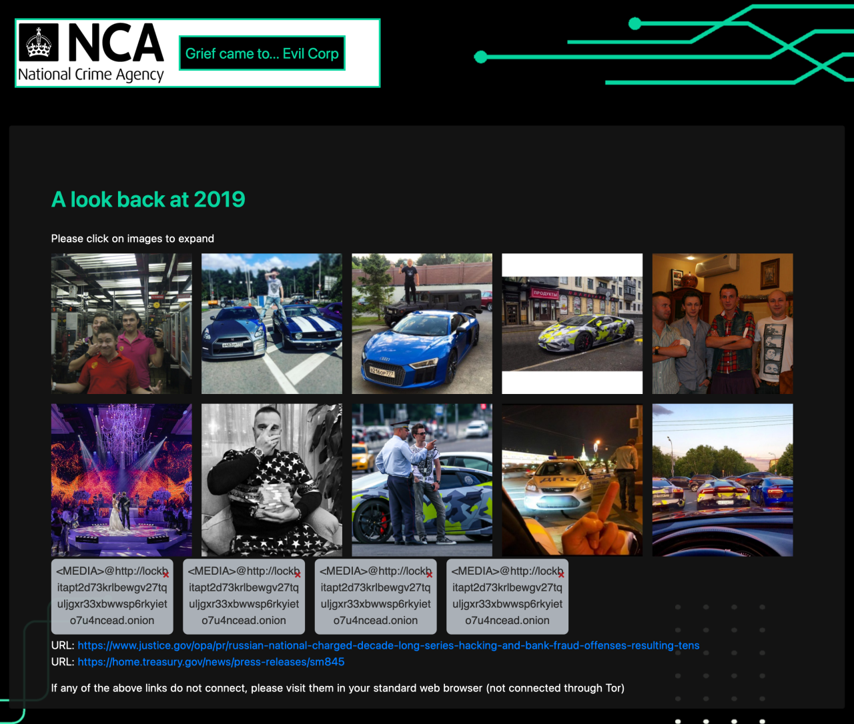Screen dimensions: 854x724
Task: Click the red X icon on the fourth MEDIA placeholder
Action: coord(561,574)
